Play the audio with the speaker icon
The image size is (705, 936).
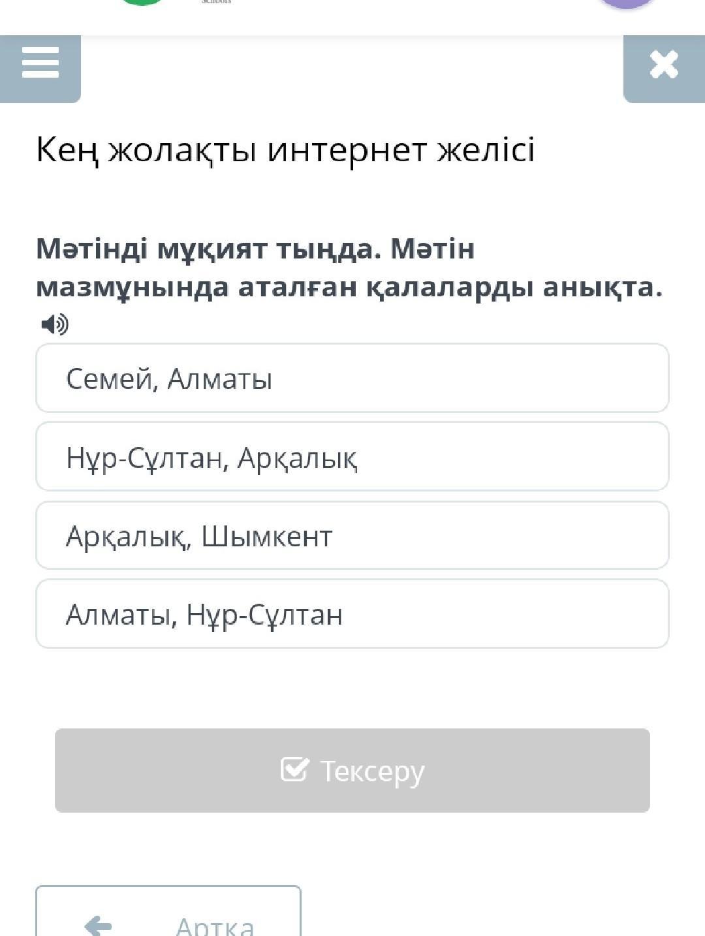click(x=55, y=324)
